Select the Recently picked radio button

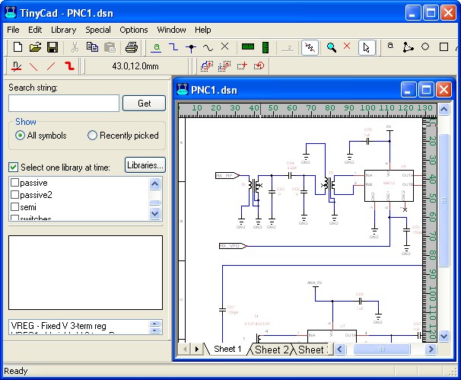[x=92, y=136]
